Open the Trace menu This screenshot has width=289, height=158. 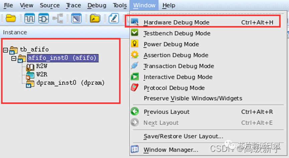[74, 5]
